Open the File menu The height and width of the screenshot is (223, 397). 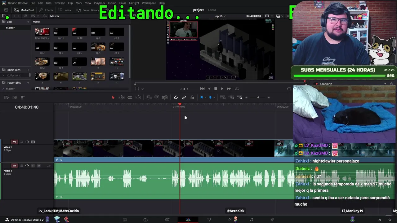(33, 3)
